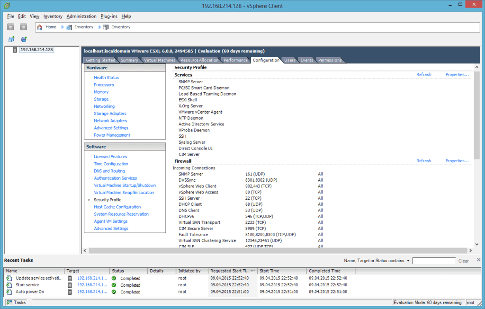Screen dimensions: 485x309
Task: Open DNS and Routing settings
Action: pos(109,171)
